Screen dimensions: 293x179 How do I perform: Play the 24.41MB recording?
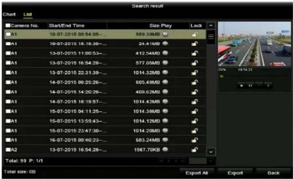pyautogui.click(x=165, y=43)
